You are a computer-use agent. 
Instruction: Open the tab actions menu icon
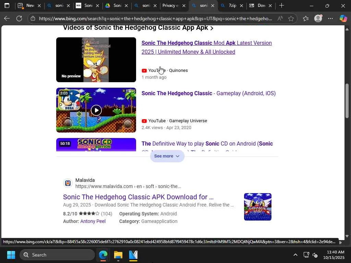[7, 5]
